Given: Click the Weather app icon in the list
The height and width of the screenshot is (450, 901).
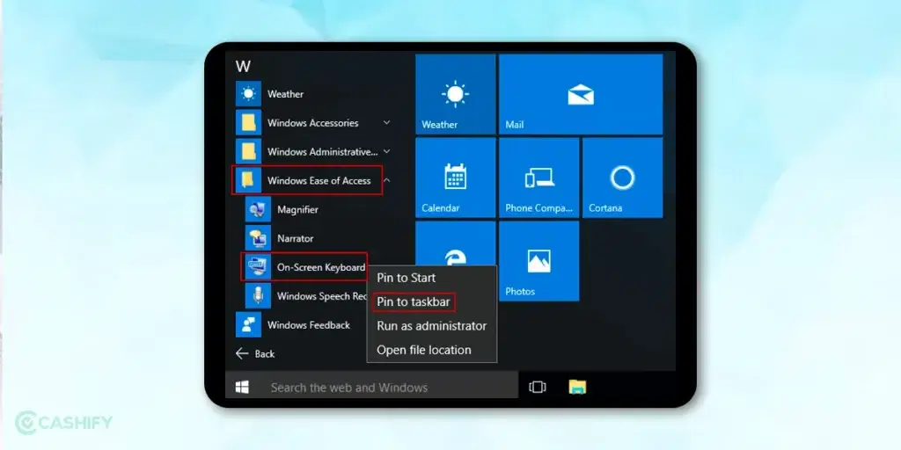Looking at the screenshot, I should pos(248,93).
